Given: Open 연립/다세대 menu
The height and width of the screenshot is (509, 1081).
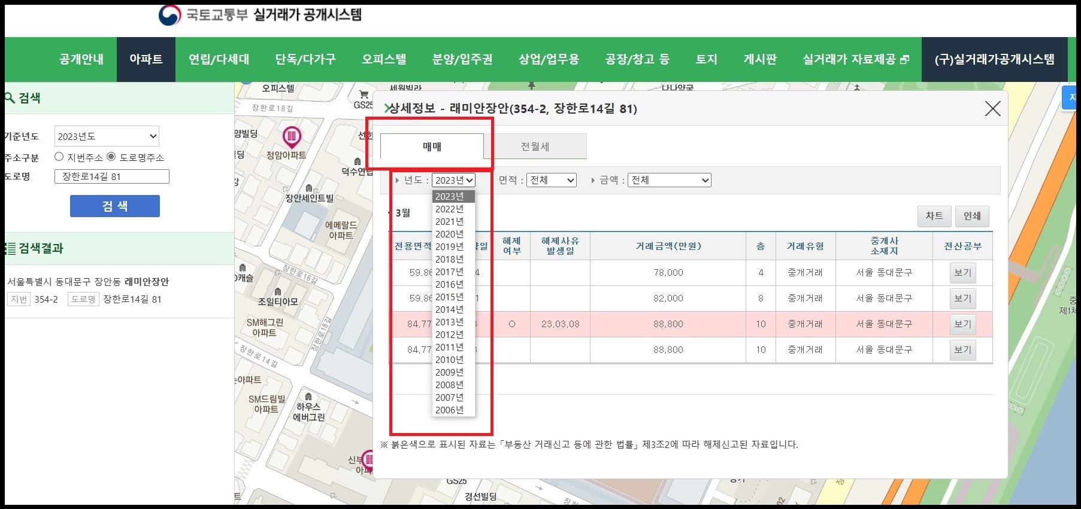Looking at the screenshot, I should click(x=219, y=59).
